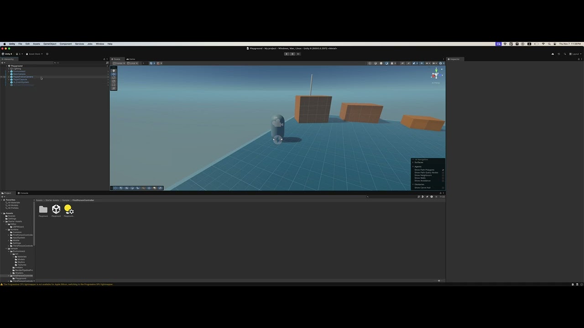Select the Move tool in Scene toolbar
This screenshot has height=328, width=584.
pos(114,74)
